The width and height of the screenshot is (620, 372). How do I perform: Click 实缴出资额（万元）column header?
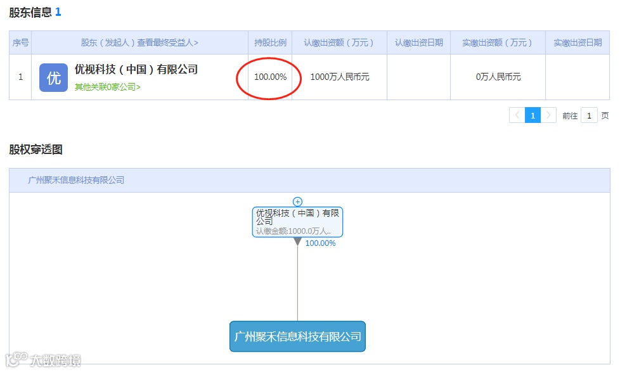click(498, 42)
